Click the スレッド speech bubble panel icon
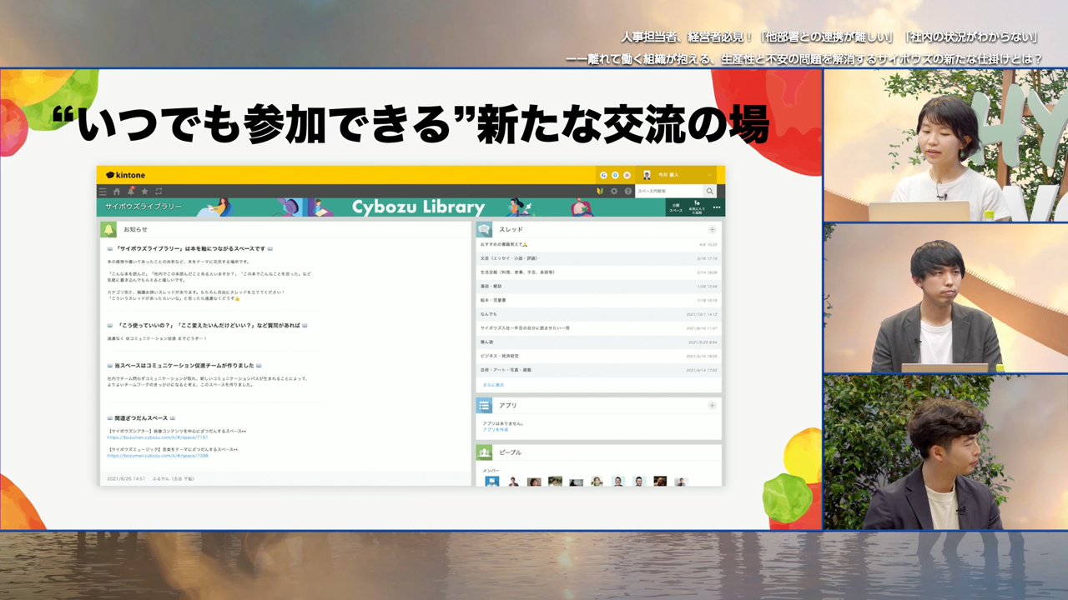Image resolution: width=1068 pixels, height=600 pixels. (x=484, y=229)
